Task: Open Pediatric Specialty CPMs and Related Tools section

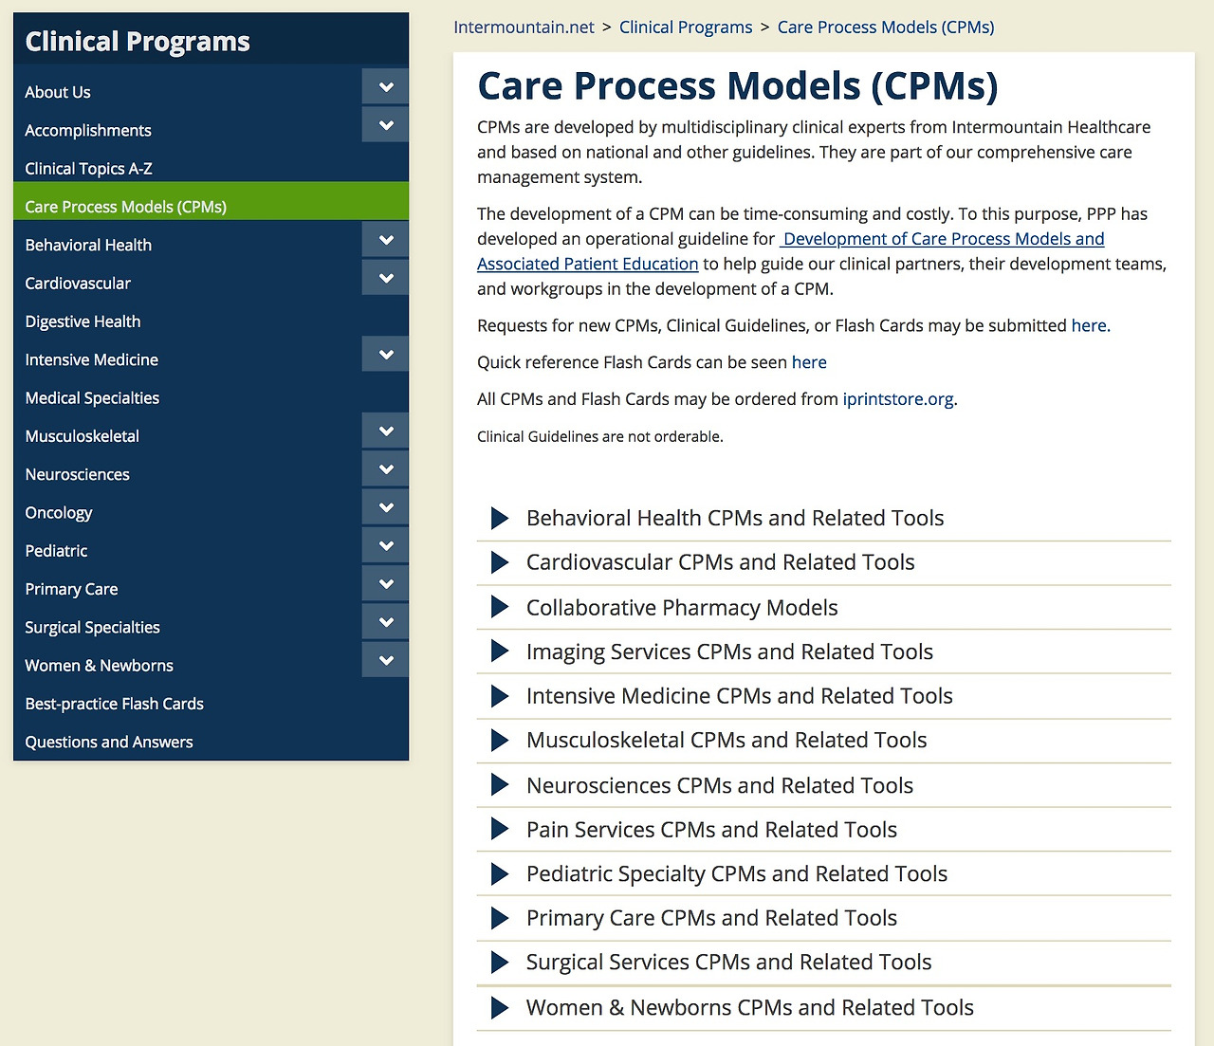Action: 737,873
